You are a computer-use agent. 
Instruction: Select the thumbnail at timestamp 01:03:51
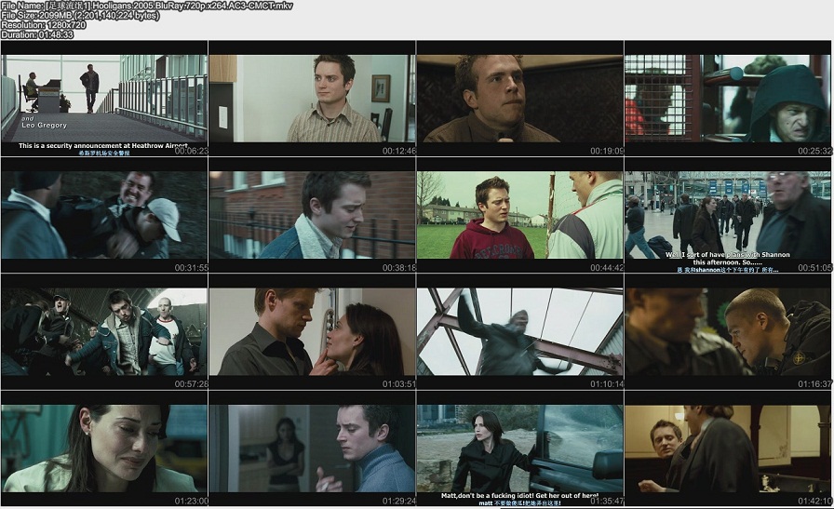point(312,331)
